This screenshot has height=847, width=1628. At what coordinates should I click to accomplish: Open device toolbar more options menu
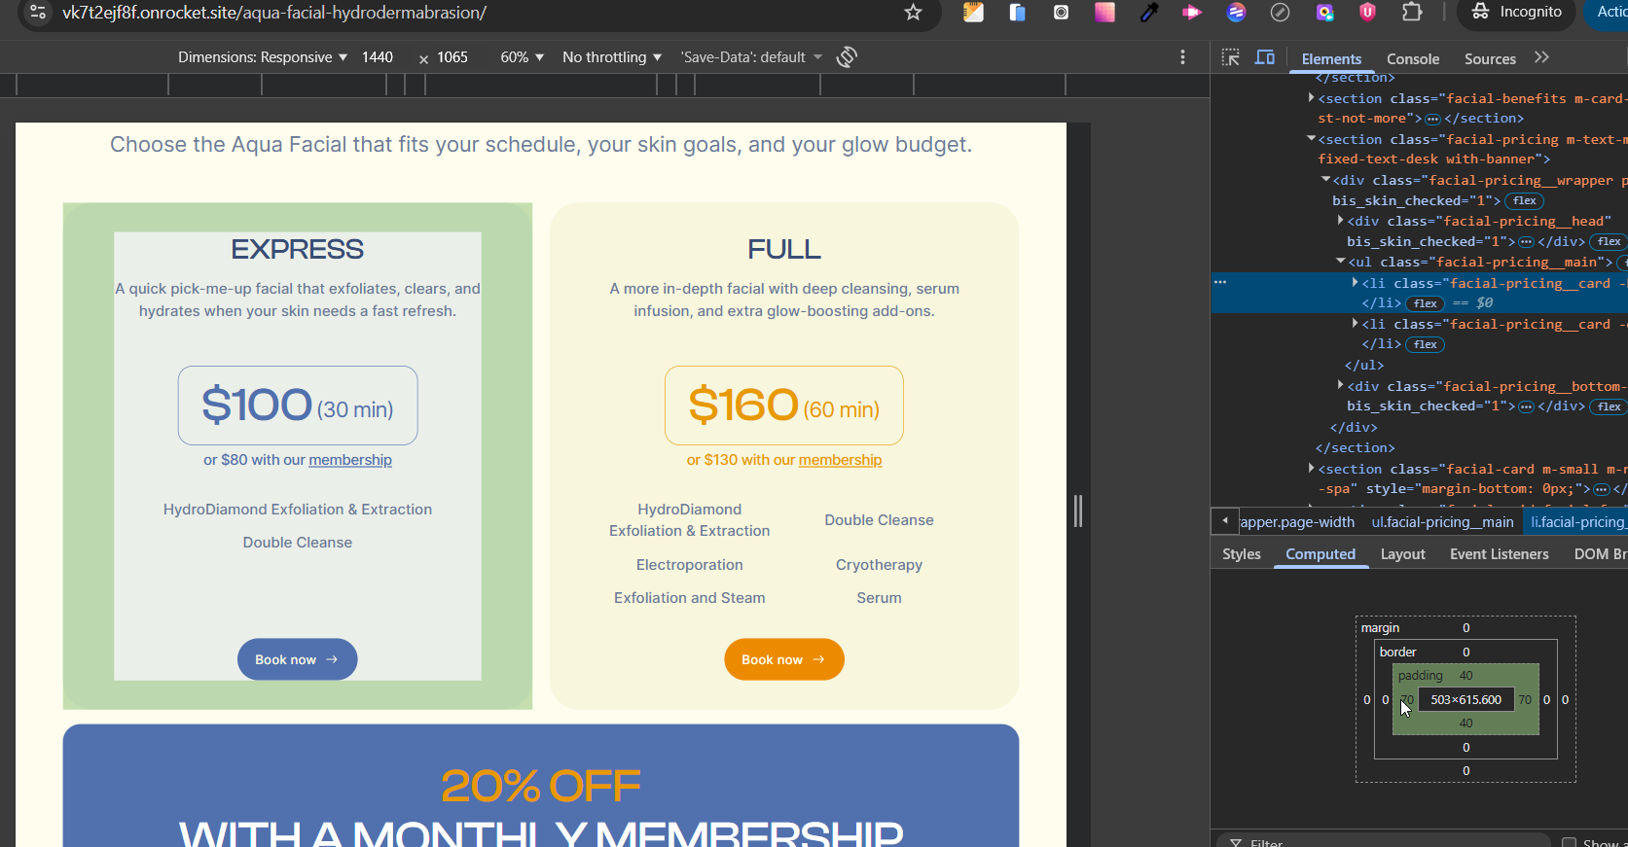click(1183, 57)
